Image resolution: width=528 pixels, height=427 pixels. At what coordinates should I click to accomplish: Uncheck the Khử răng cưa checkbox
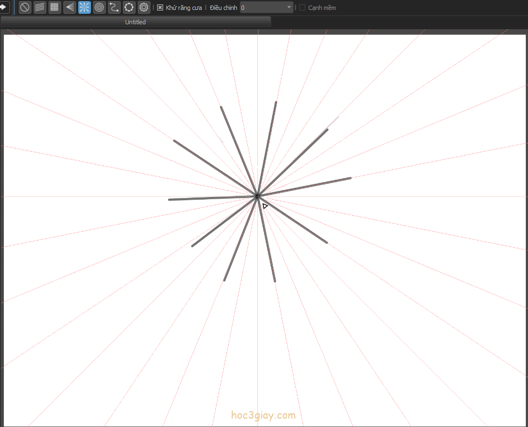point(160,8)
